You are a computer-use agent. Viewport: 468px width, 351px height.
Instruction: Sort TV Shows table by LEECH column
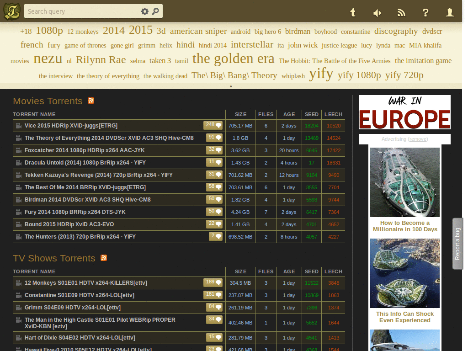pos(333,271)
